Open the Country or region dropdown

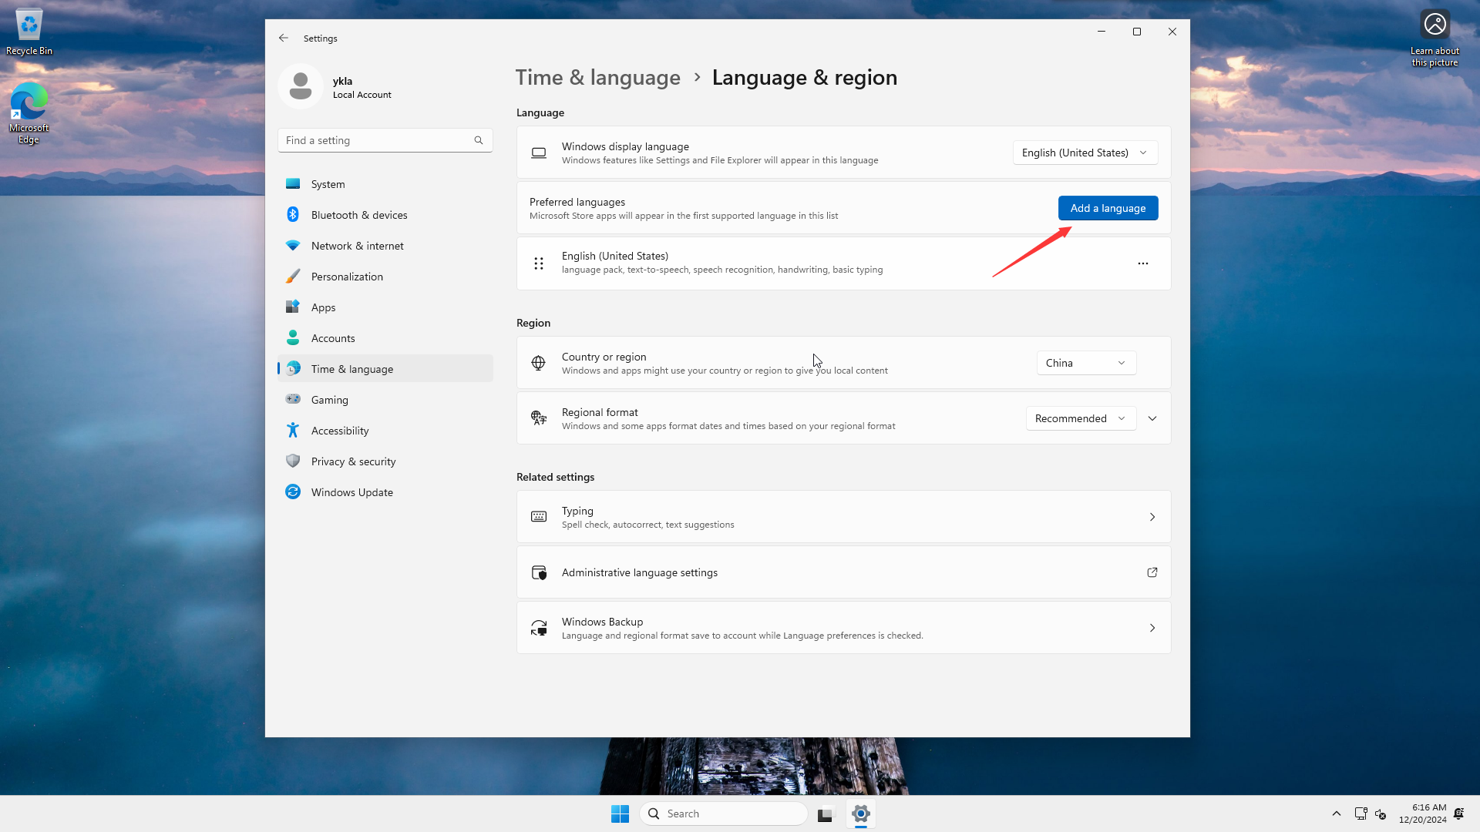click(1086, 363)
